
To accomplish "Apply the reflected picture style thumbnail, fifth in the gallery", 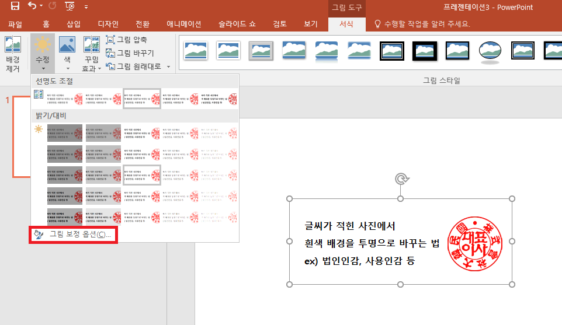I will click(x=326, y=51).
